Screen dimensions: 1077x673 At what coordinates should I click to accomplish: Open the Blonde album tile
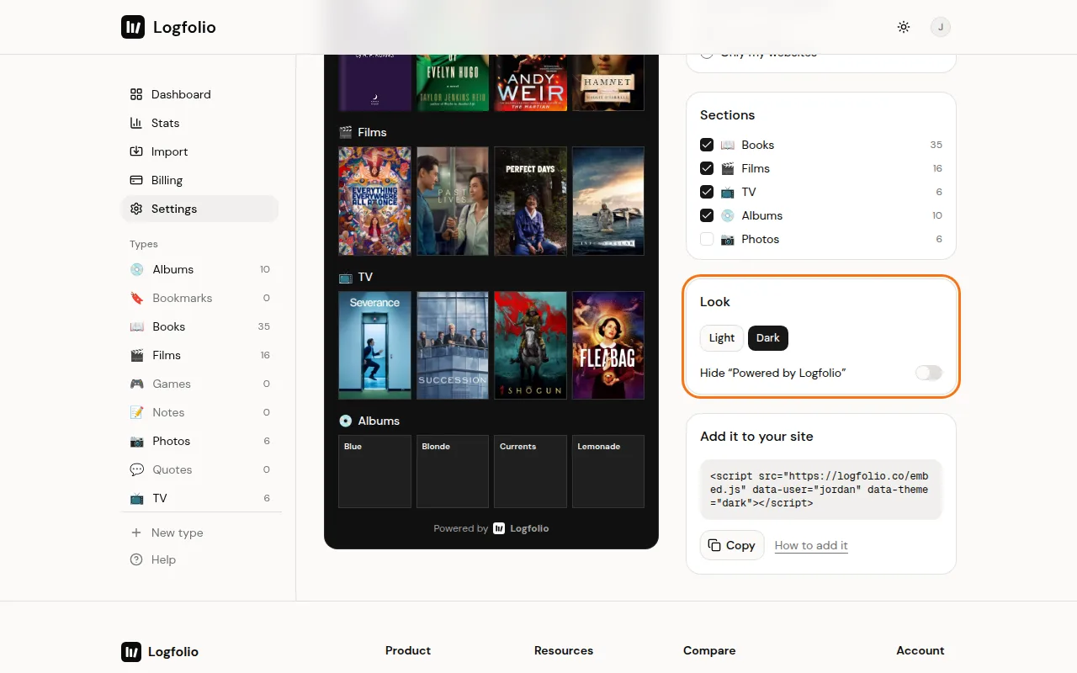[x=453, y=471]
